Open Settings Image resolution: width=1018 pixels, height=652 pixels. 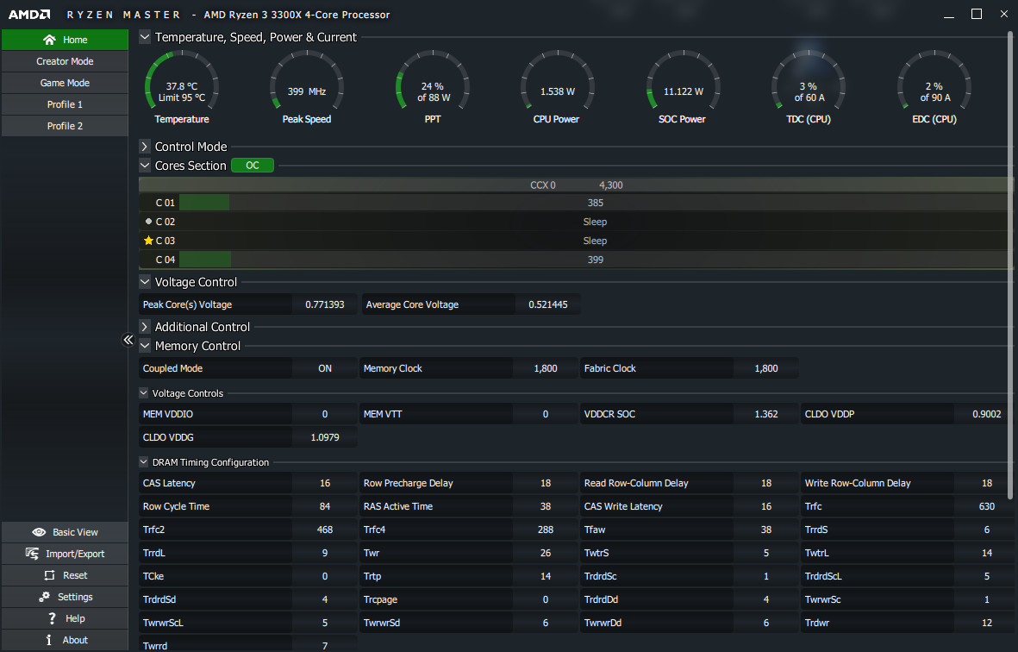[65, 597]
